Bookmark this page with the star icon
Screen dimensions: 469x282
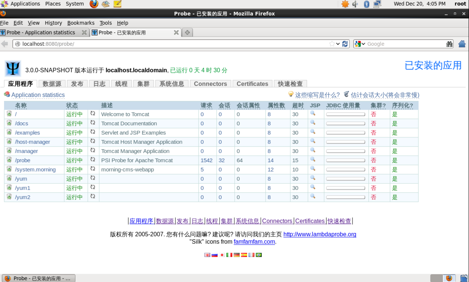click(332, 44)
